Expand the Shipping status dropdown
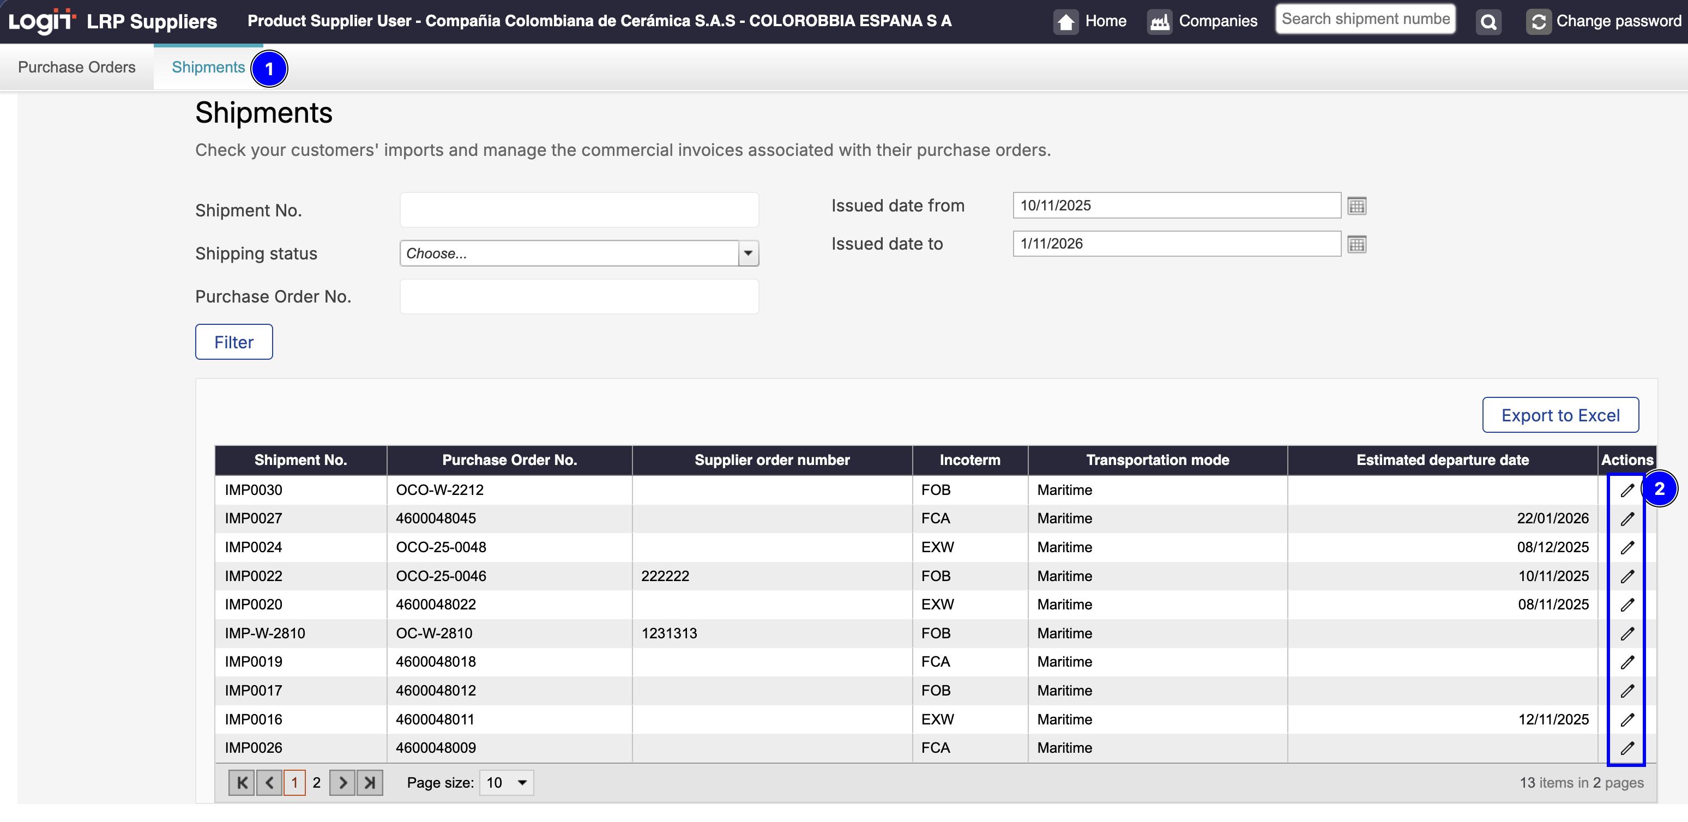This screenshot has width=1688, height=822. coord(747,253)
